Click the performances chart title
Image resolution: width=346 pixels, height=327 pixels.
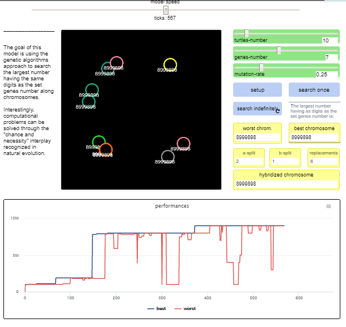(x=172, y=206)
